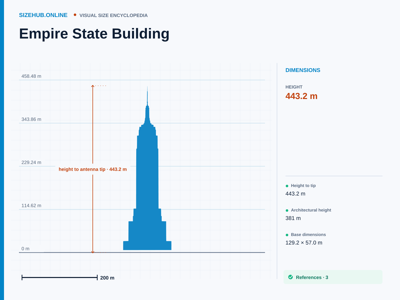Open the SIZEHUB.ONLINE site link
This screenshot has height=300, width=400.
pyautogui.click(x=43, y=15)
